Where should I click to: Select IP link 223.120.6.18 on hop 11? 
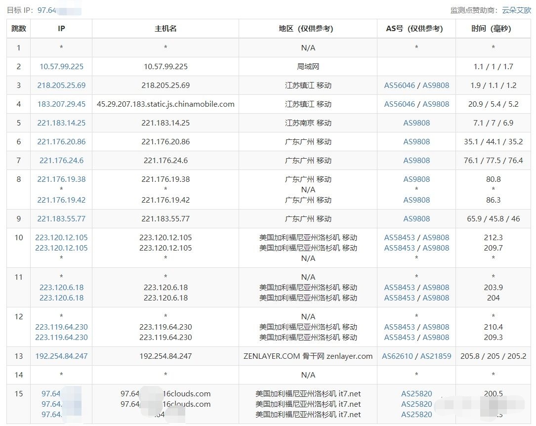pyautogui.click(x=61, y=287)
